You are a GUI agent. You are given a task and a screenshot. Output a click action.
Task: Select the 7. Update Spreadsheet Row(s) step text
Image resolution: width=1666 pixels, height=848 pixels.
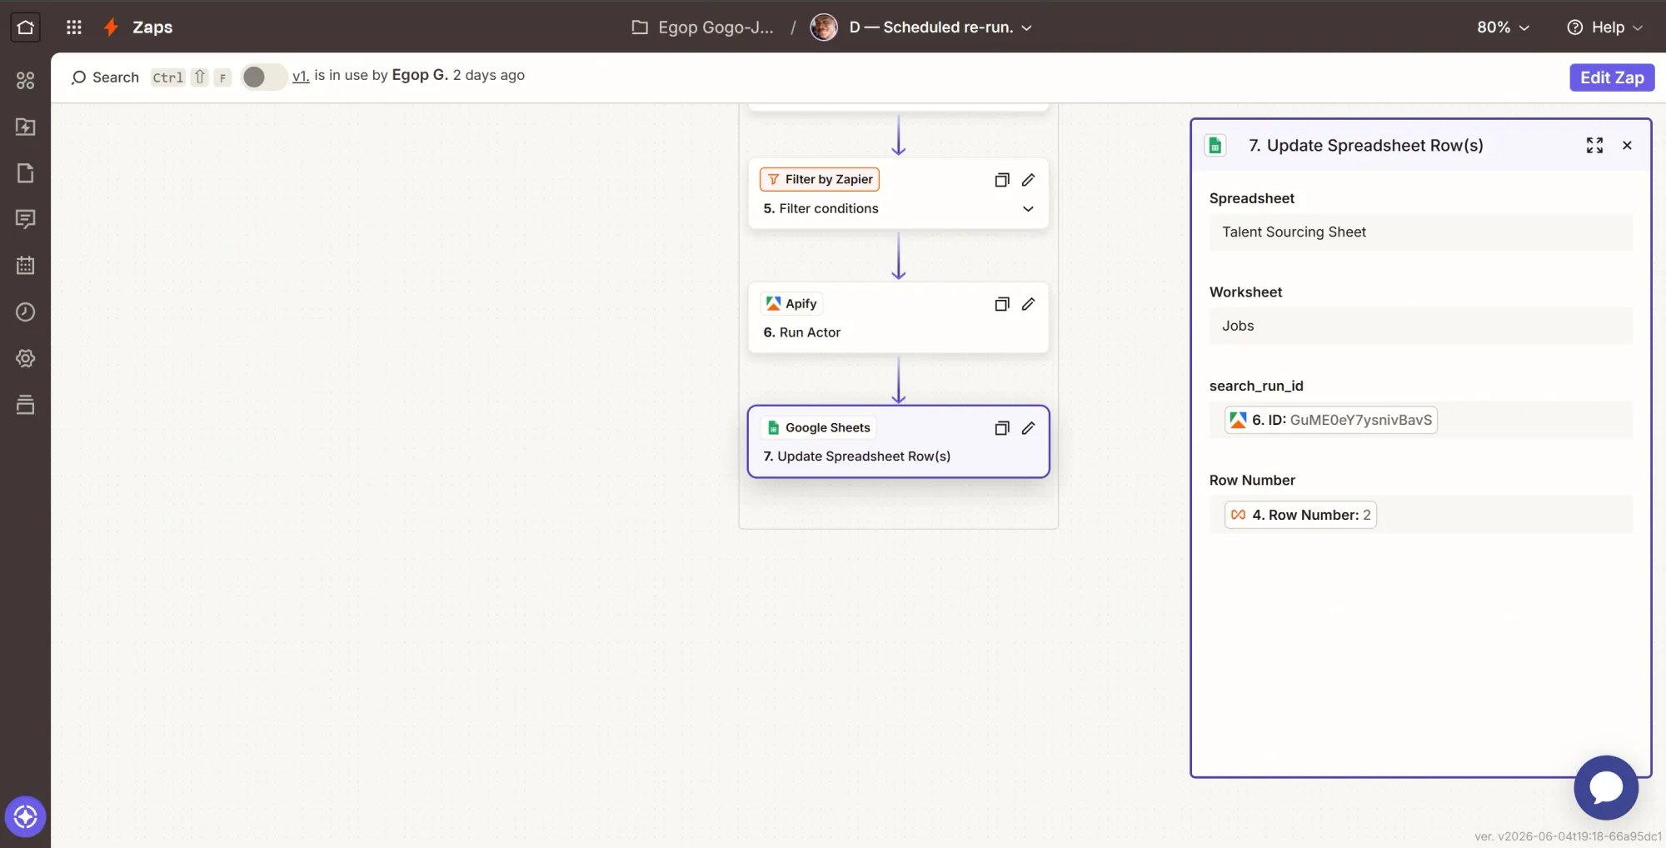point(857,456)
